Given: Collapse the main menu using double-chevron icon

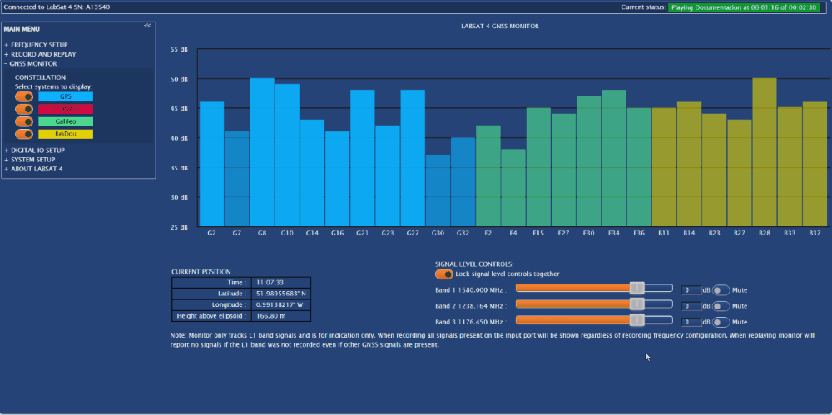Looking at the screenshot, I should click(147, 26).
